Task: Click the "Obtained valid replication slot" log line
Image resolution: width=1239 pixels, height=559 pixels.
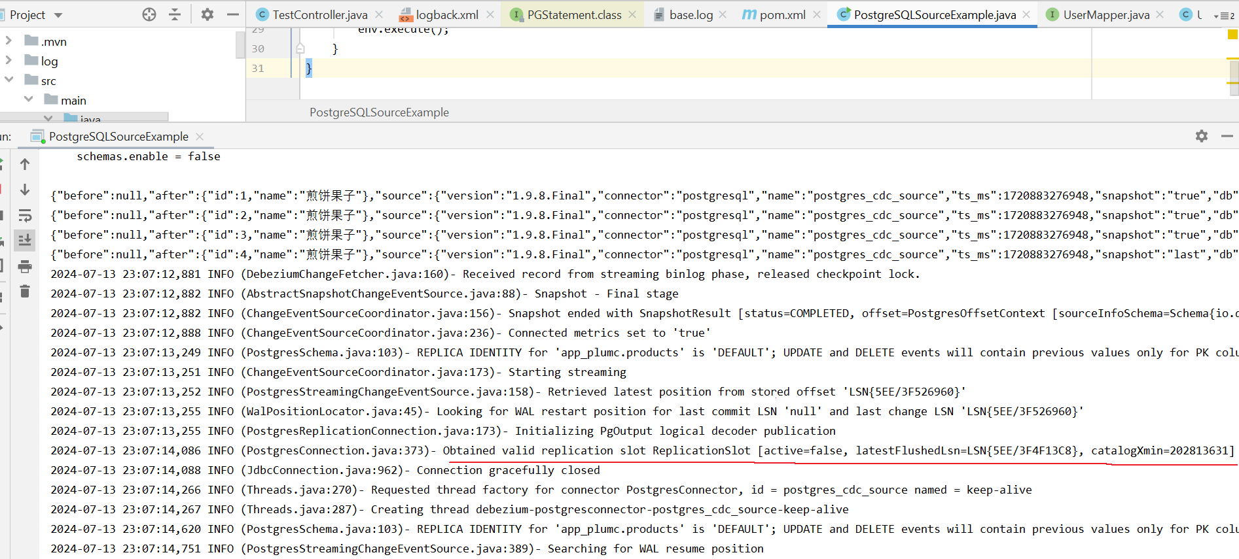Action: [643, 450]
